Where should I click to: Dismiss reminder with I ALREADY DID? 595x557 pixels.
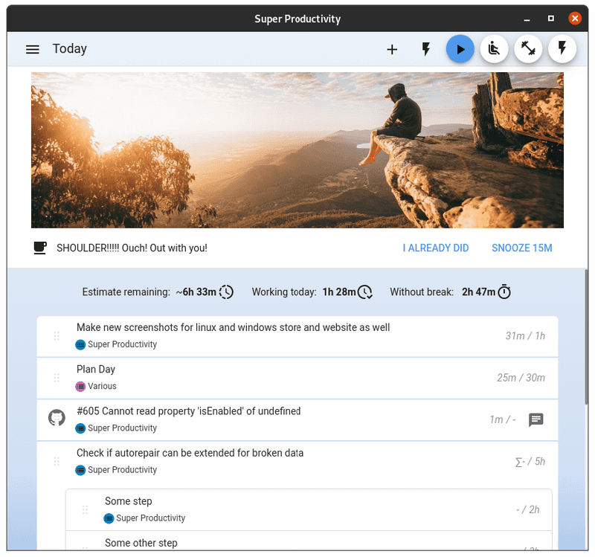click(x=435, y=248)
